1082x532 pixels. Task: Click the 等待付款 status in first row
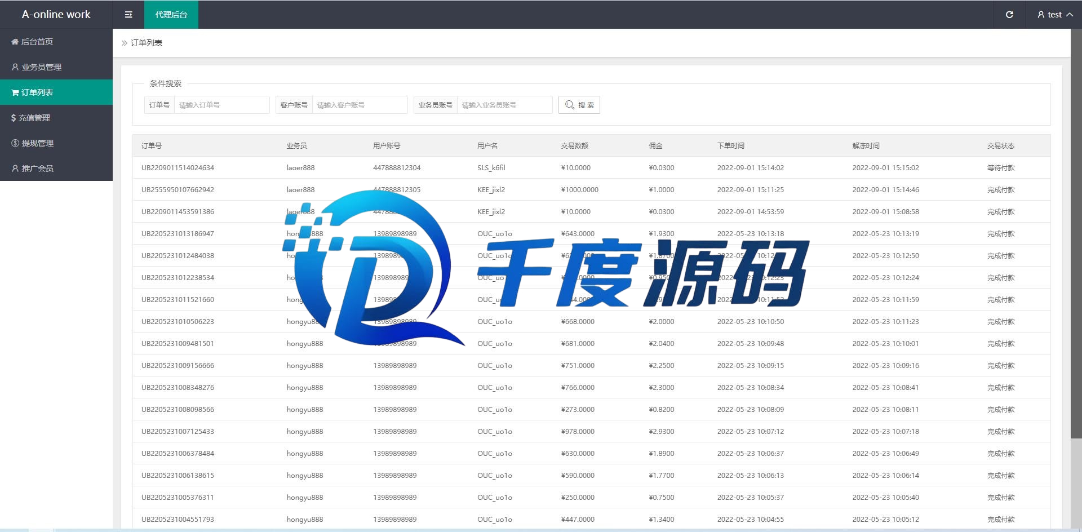(1001, 167)
